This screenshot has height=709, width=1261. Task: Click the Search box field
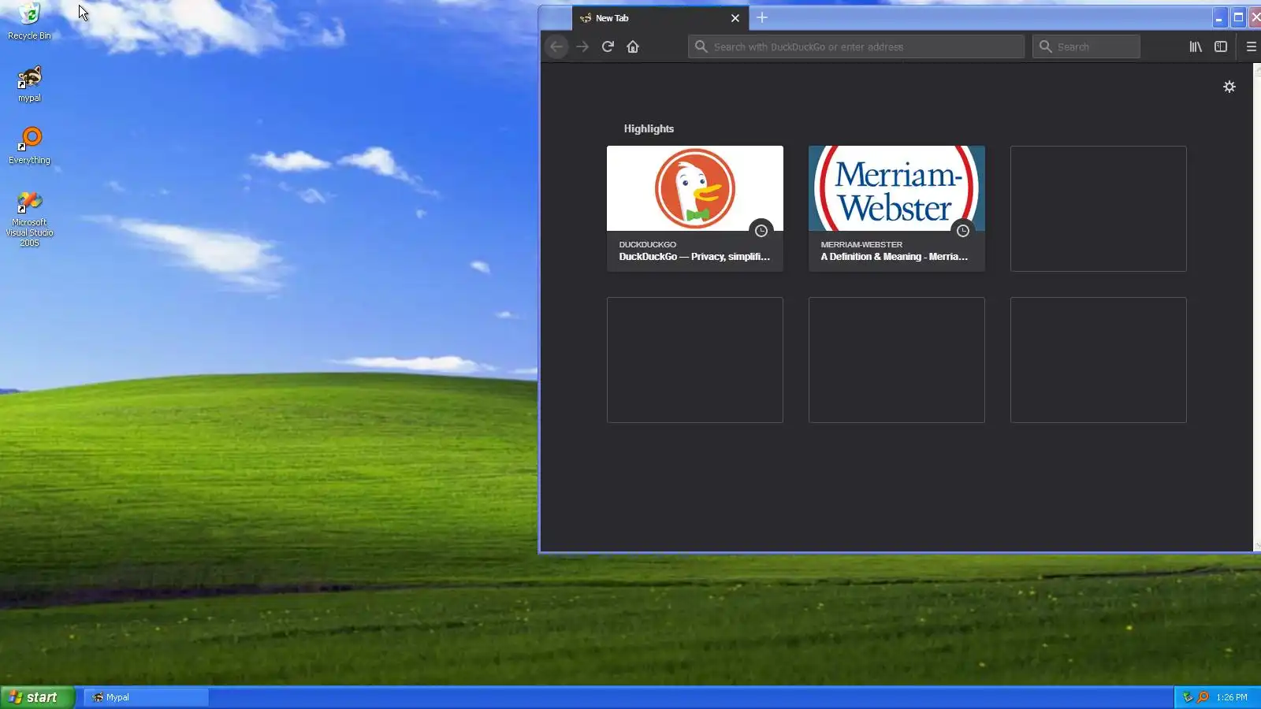coord(1087,46)
